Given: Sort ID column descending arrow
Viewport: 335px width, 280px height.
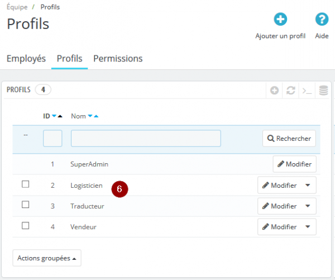Looking at the screenshot, I should tap(54, 116).
